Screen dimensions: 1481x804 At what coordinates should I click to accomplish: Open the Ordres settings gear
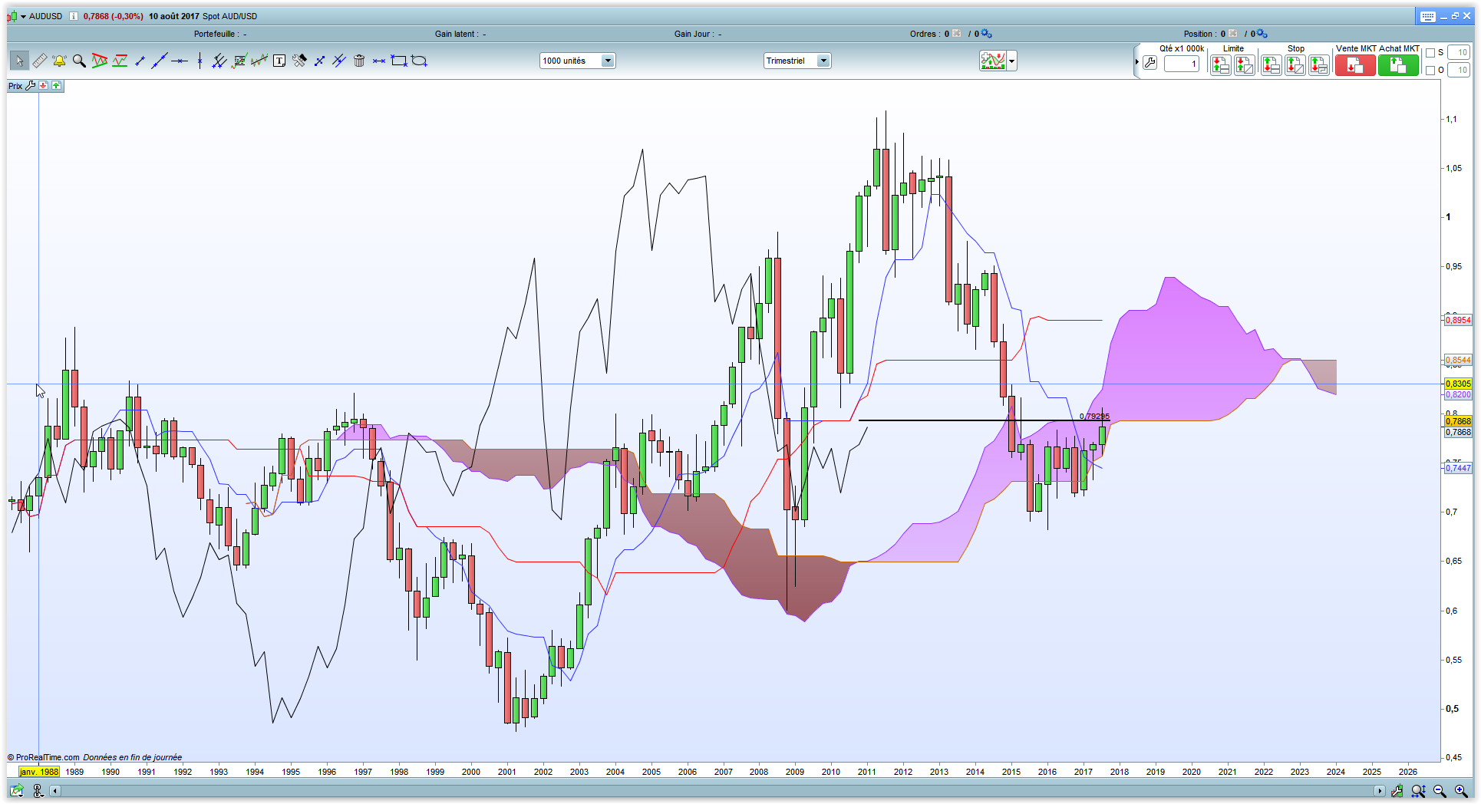[x=987, y=34]
